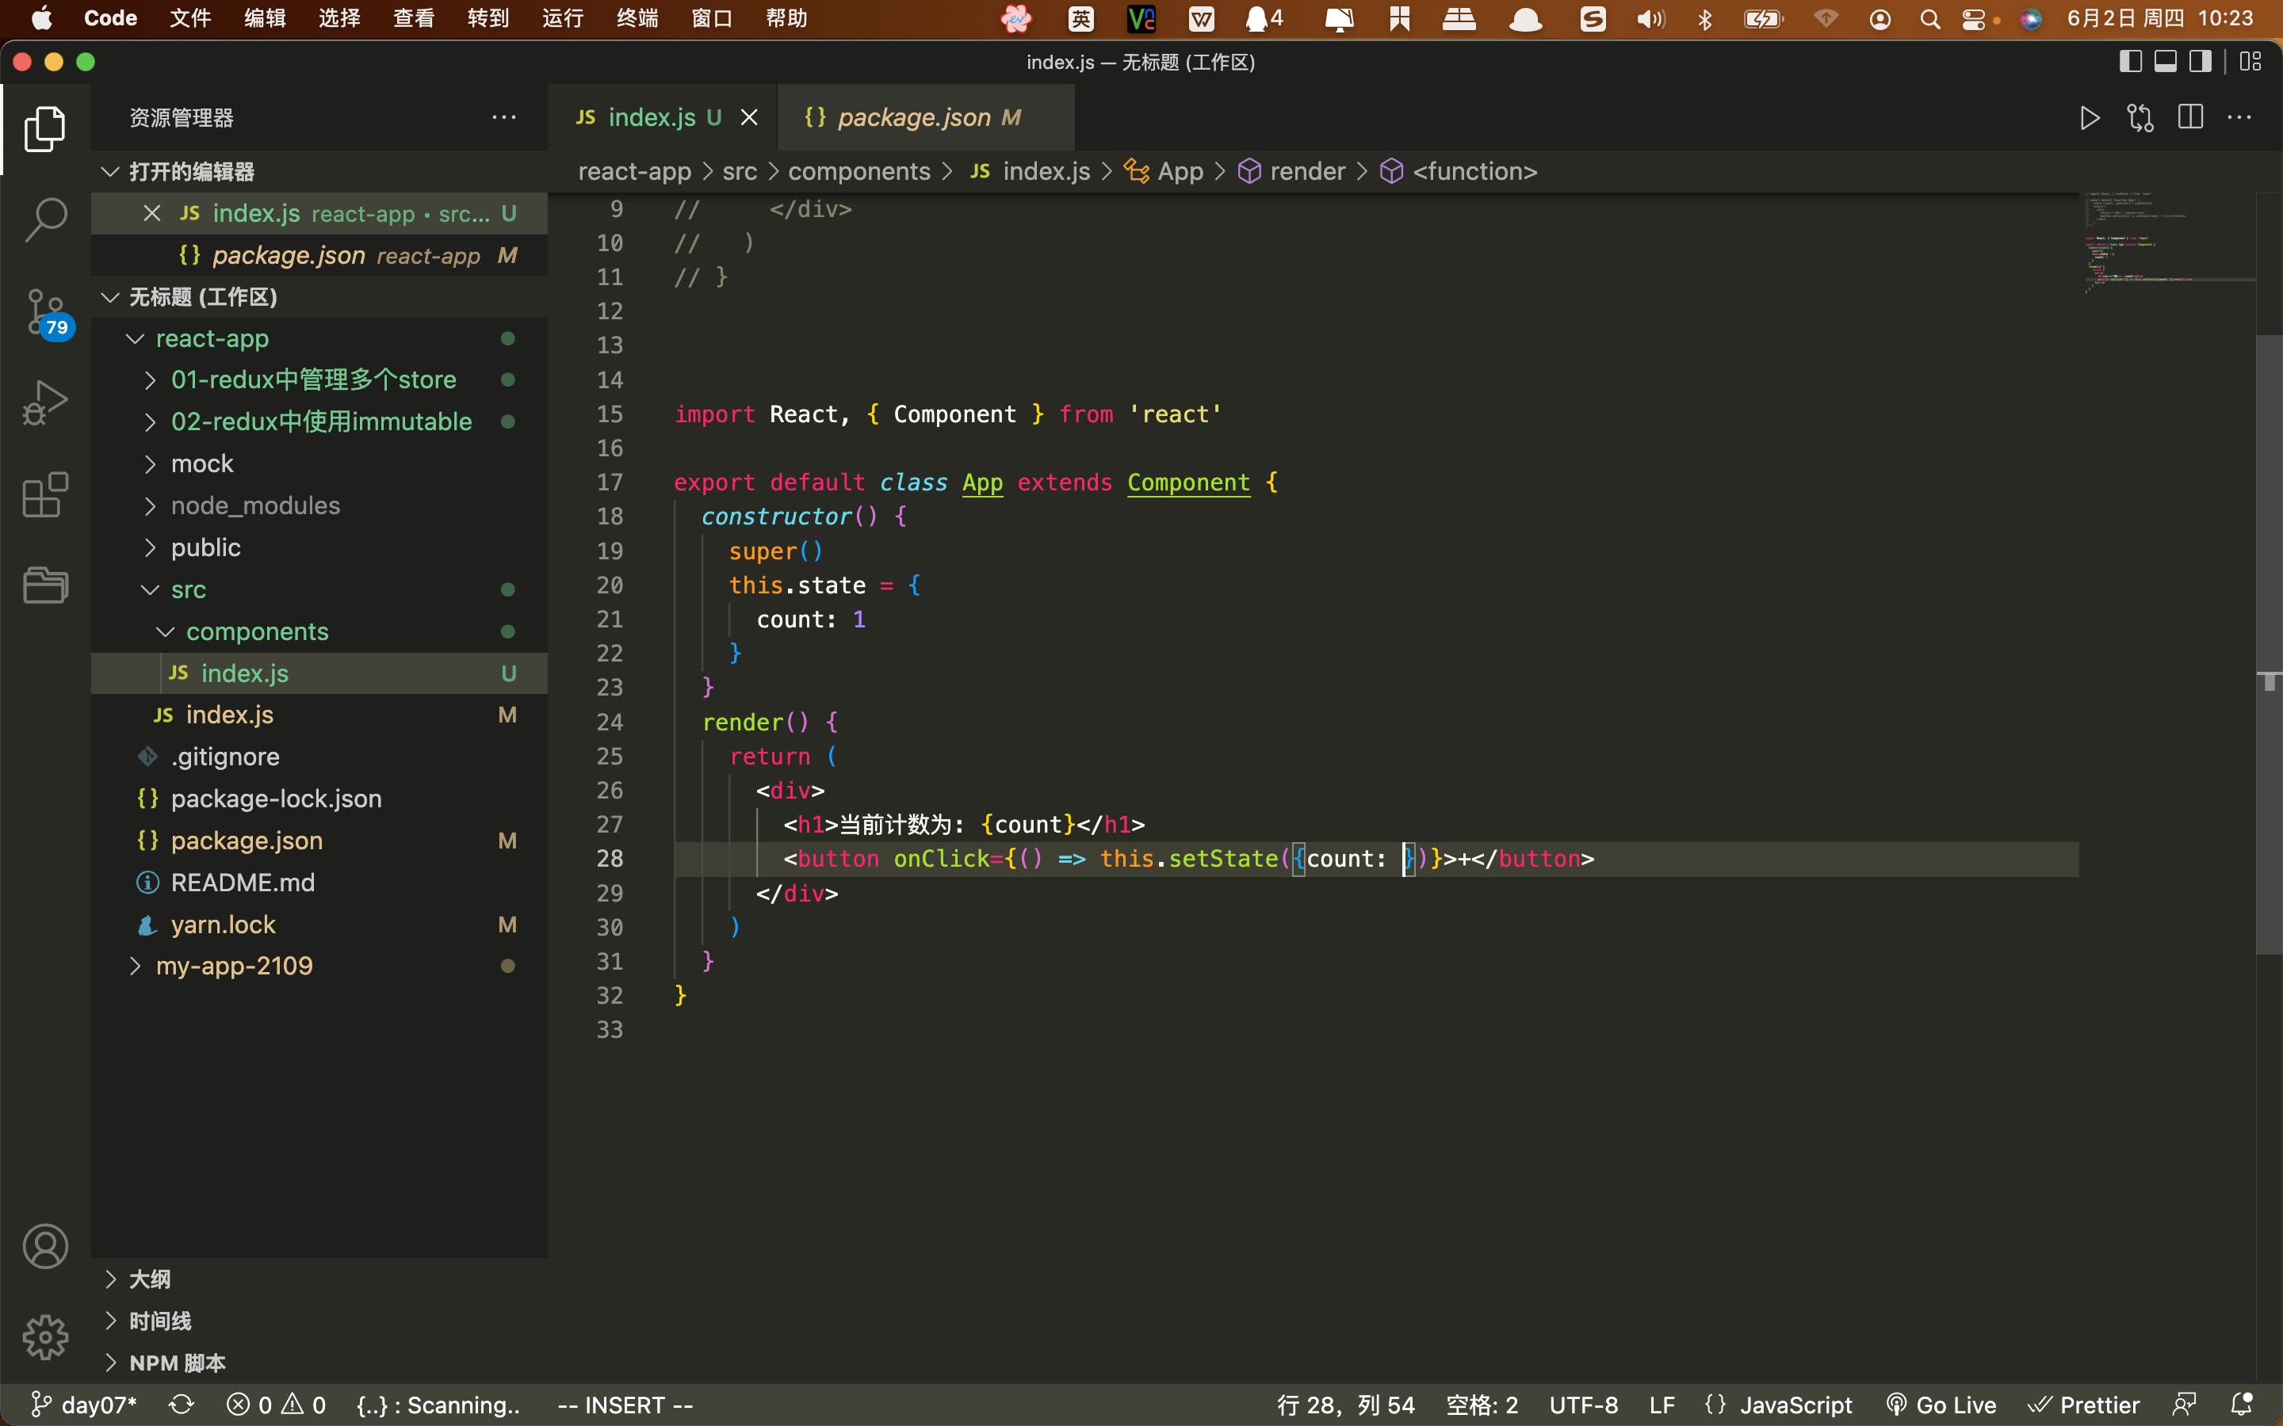Expand the 02-redux中使用immutable folder
The width and height of the screenshot is (2283, 1426).
point(150,422)
